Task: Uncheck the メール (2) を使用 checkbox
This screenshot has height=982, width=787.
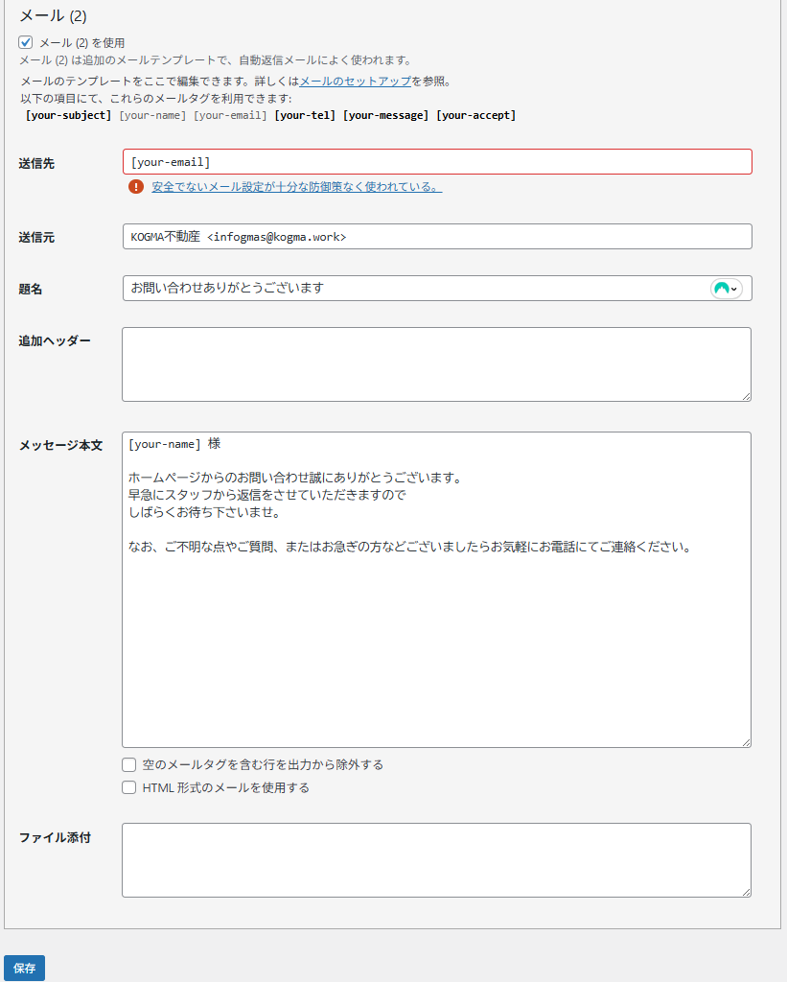Action: [26, 42]
